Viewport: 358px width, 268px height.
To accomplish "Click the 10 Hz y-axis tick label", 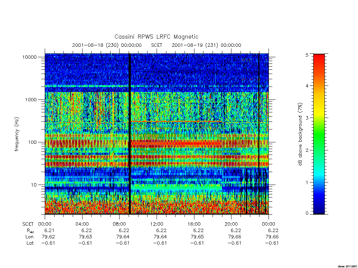I will [34, 185].
